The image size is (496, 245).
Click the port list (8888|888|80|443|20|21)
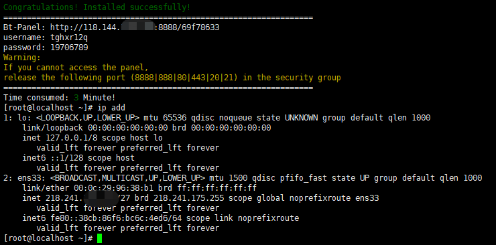[x=184, y=78]
